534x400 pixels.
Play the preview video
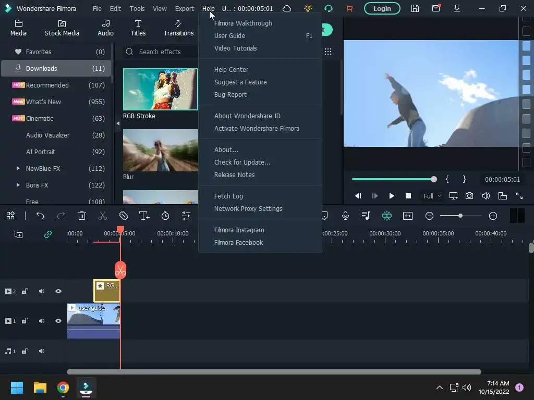point(391,196)
